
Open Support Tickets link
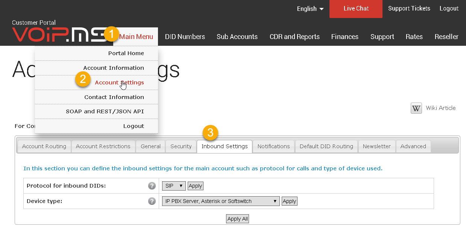coord(409,8)
